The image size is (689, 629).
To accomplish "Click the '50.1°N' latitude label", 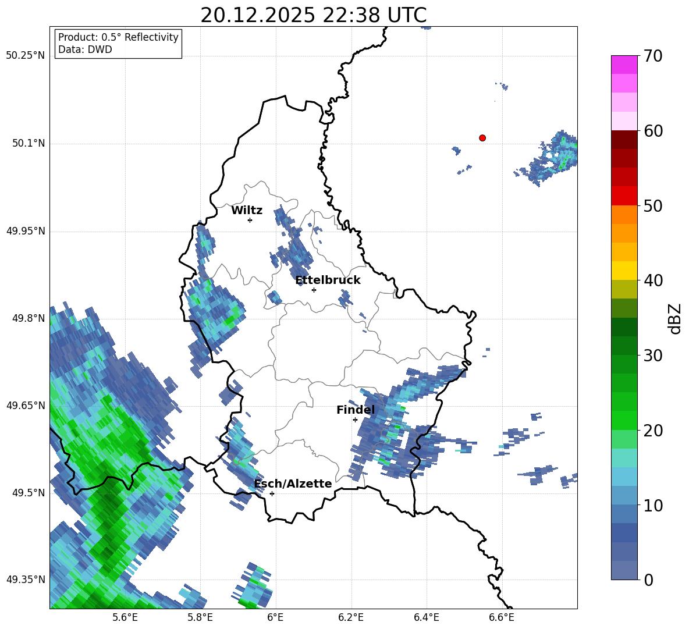I will (29, 144).
